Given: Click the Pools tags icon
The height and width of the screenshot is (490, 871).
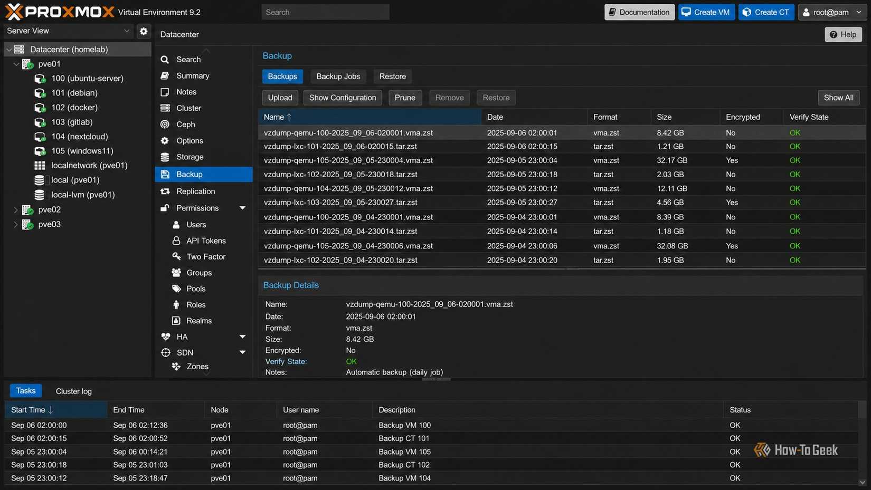Looking at the screenshot, I should (176, 289).
